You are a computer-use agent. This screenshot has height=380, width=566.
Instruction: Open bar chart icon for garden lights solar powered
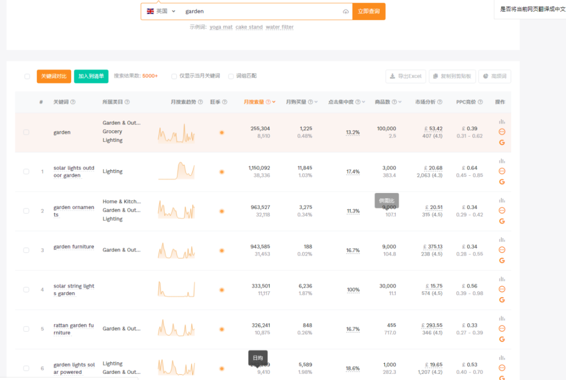502,358
